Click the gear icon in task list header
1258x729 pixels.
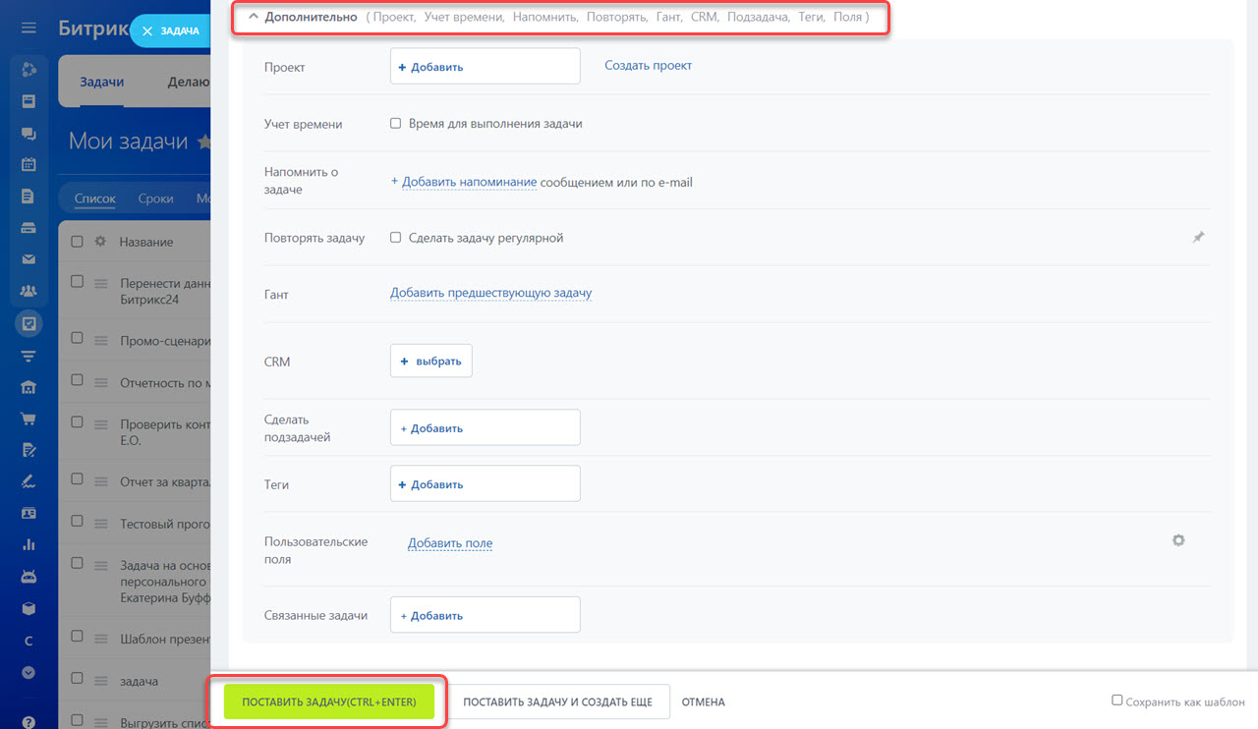point(99,242)
